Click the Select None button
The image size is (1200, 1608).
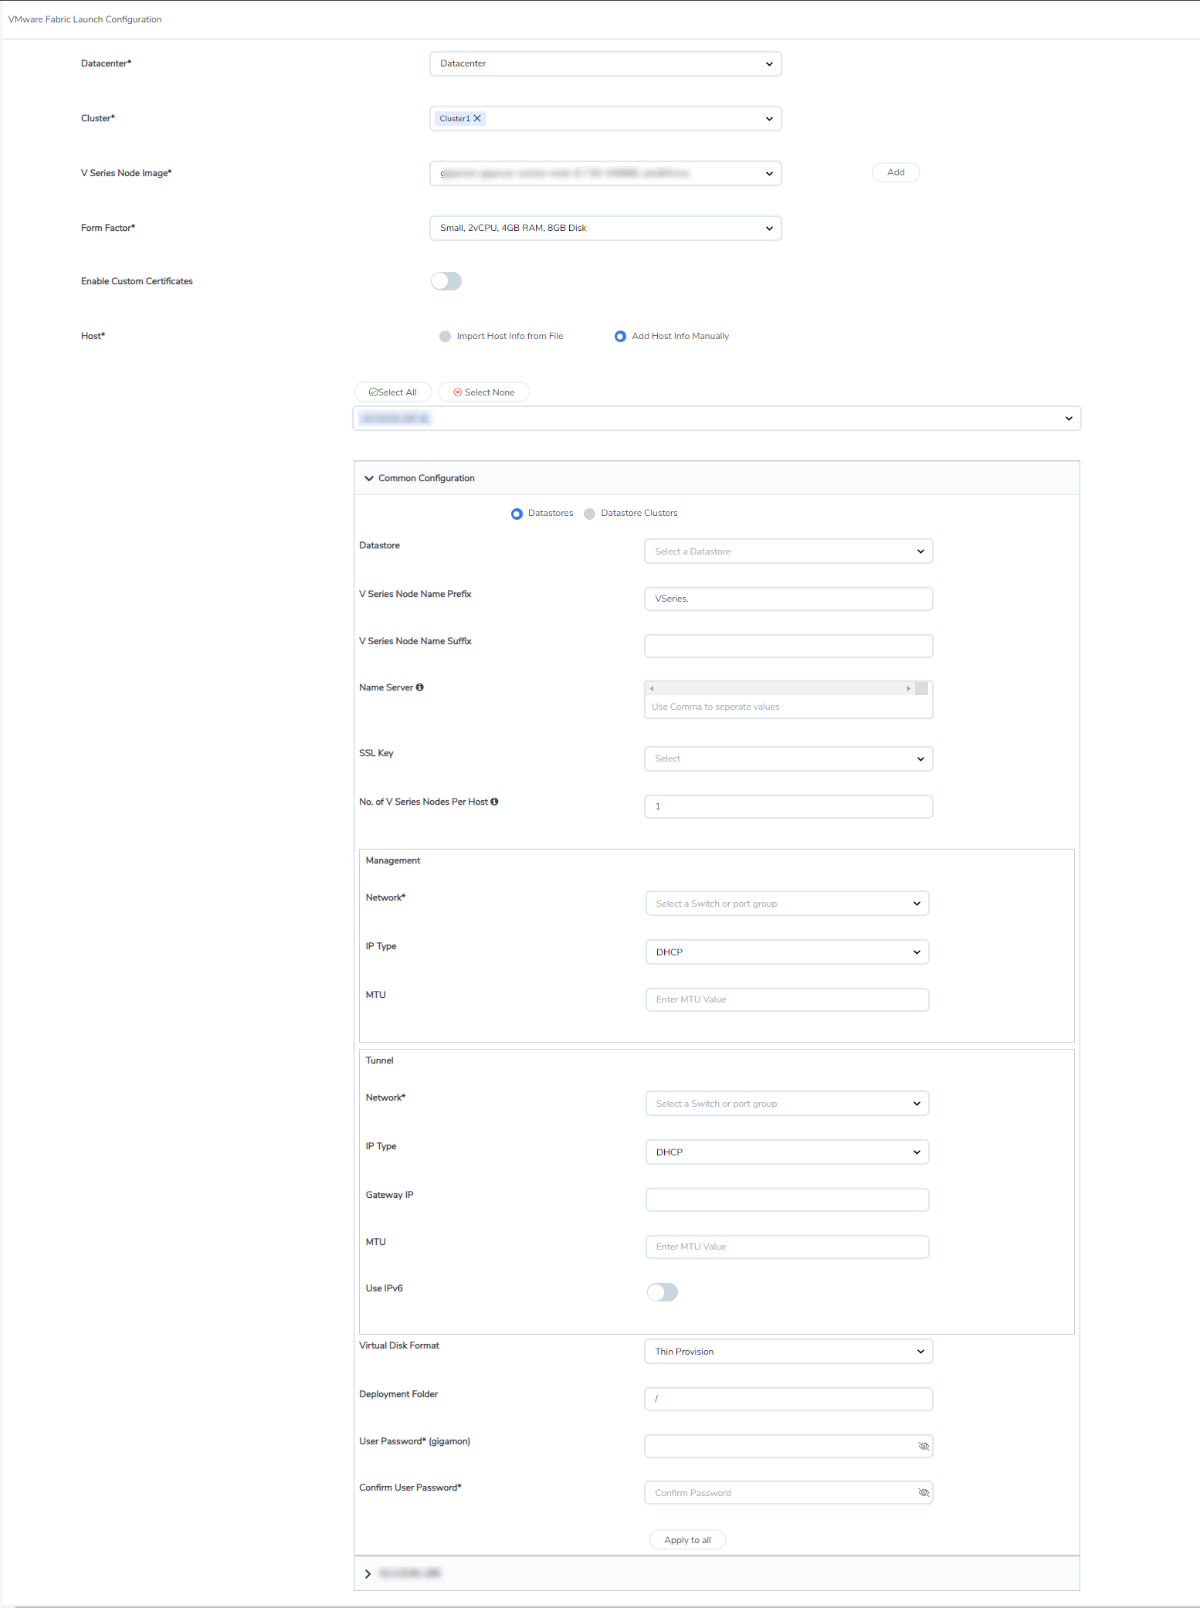pyautogui.click(x=483, y=392)
